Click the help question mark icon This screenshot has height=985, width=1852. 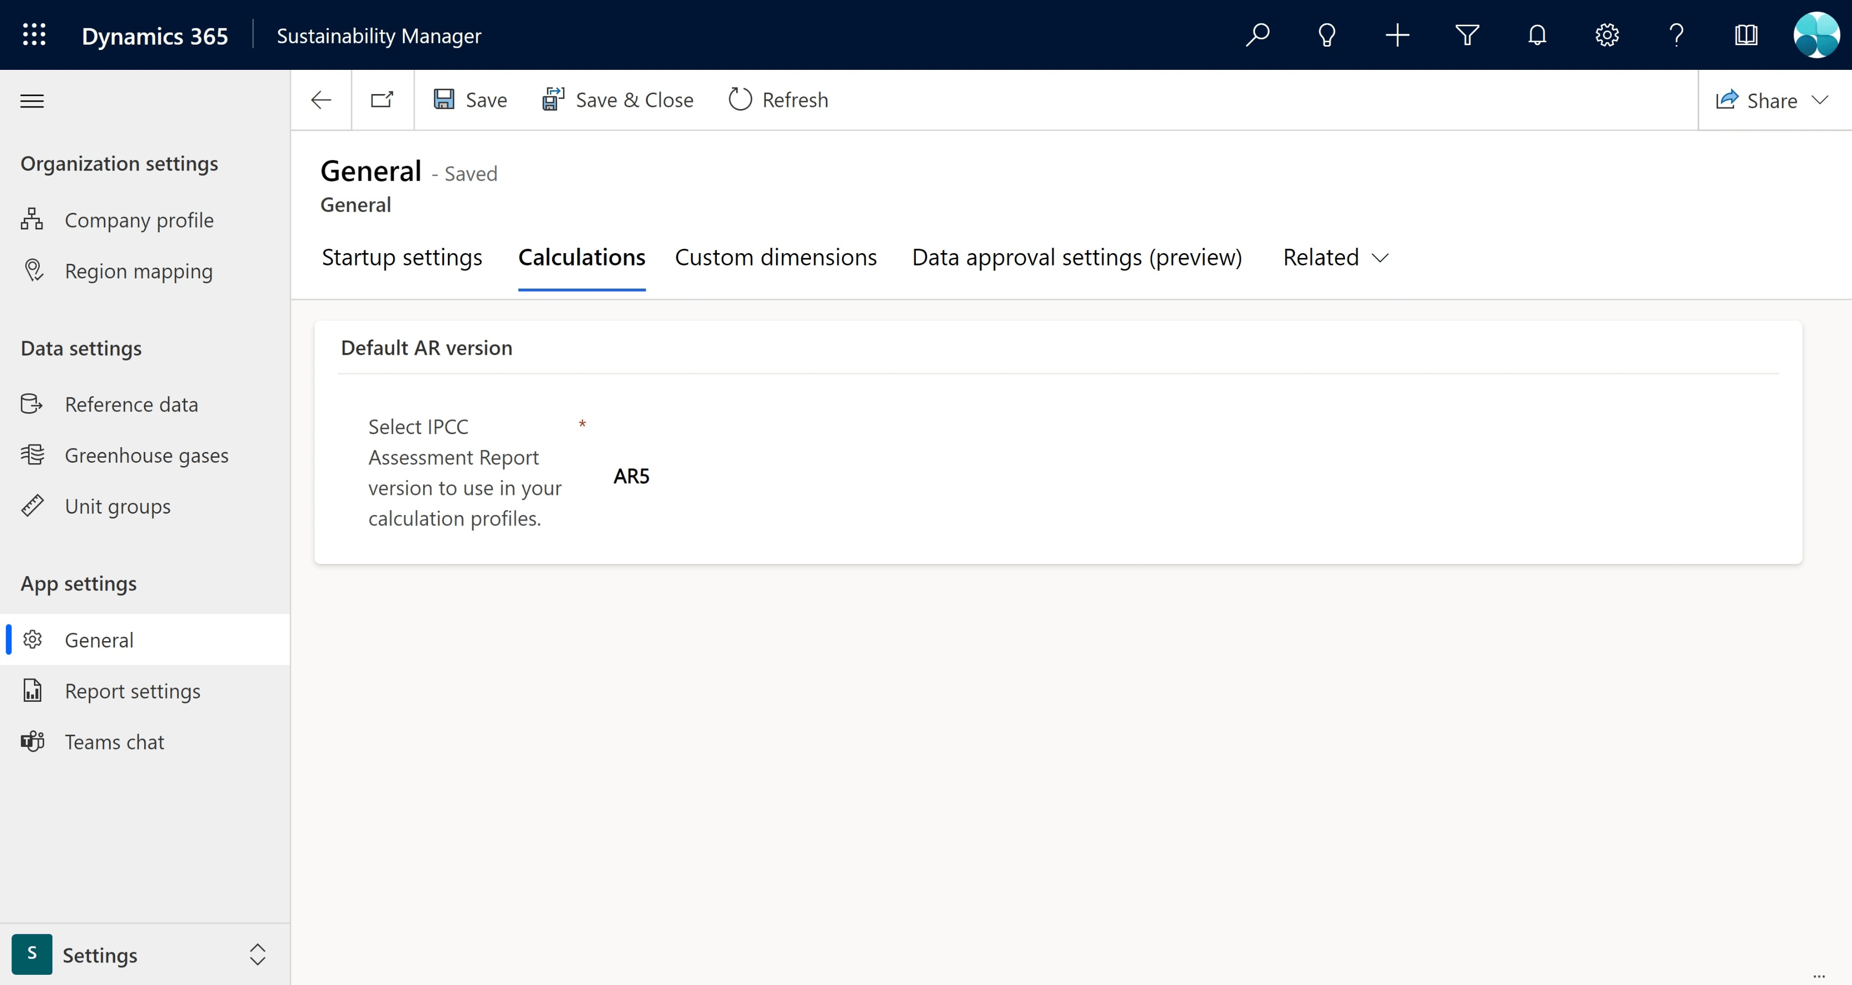coord(1676,34)
